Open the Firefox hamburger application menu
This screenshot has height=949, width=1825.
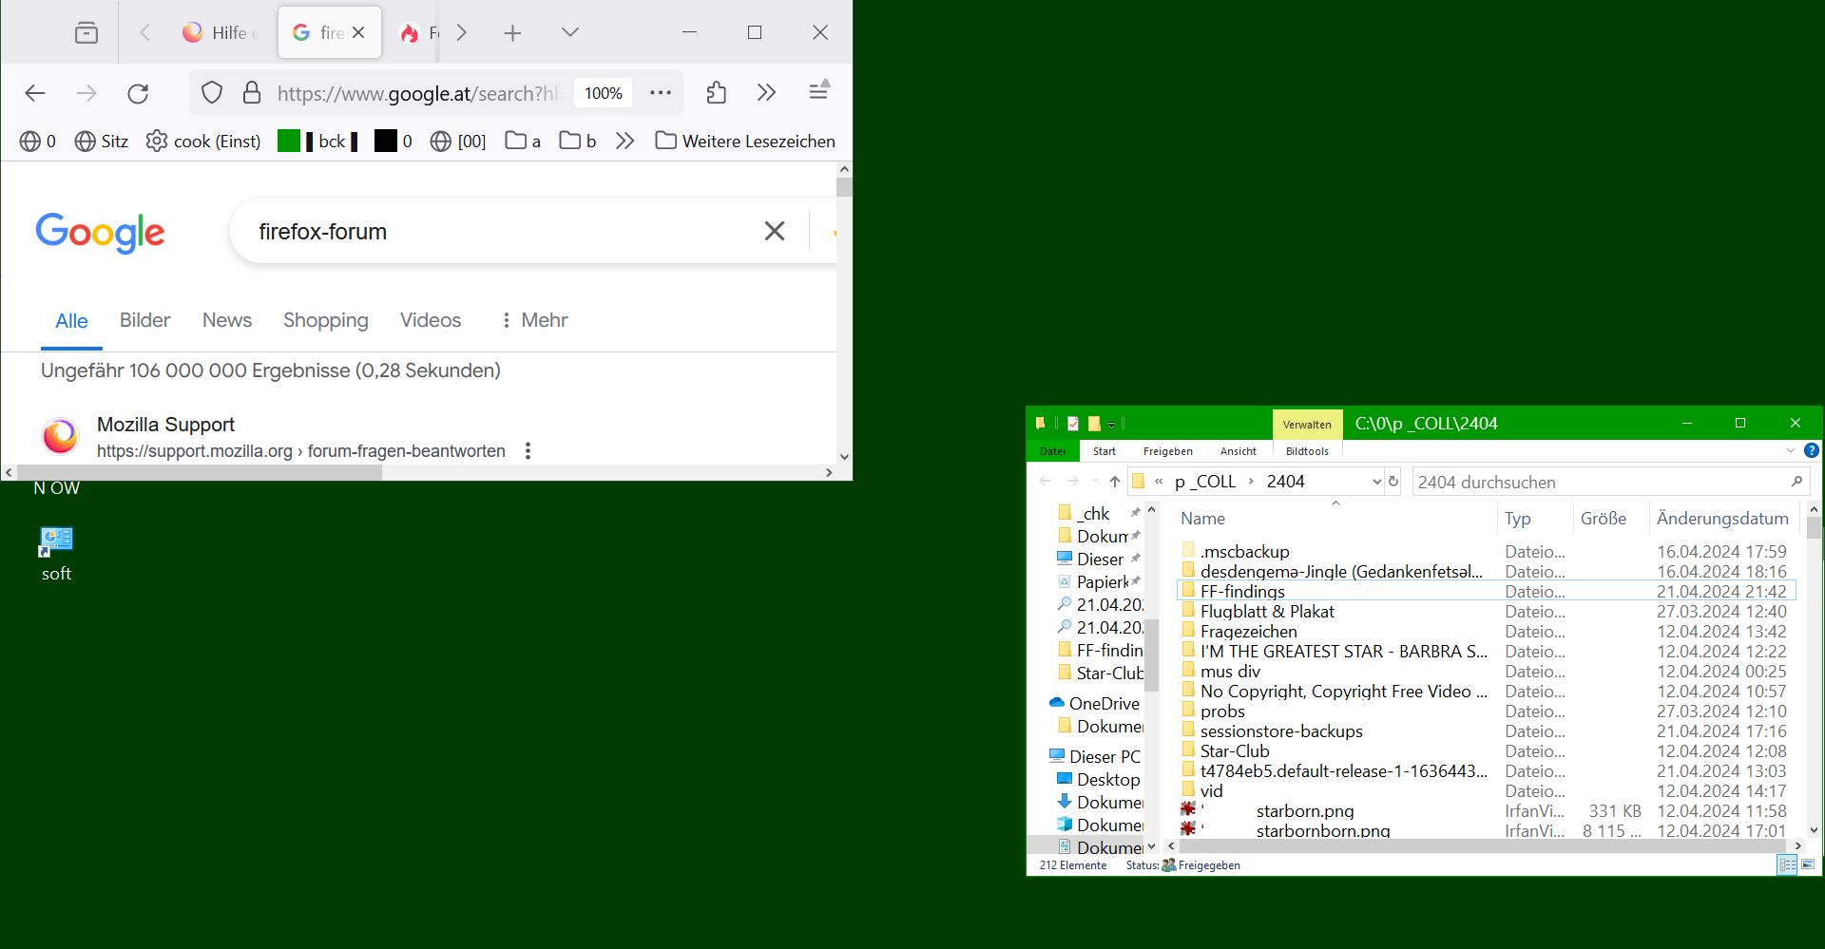818,92
